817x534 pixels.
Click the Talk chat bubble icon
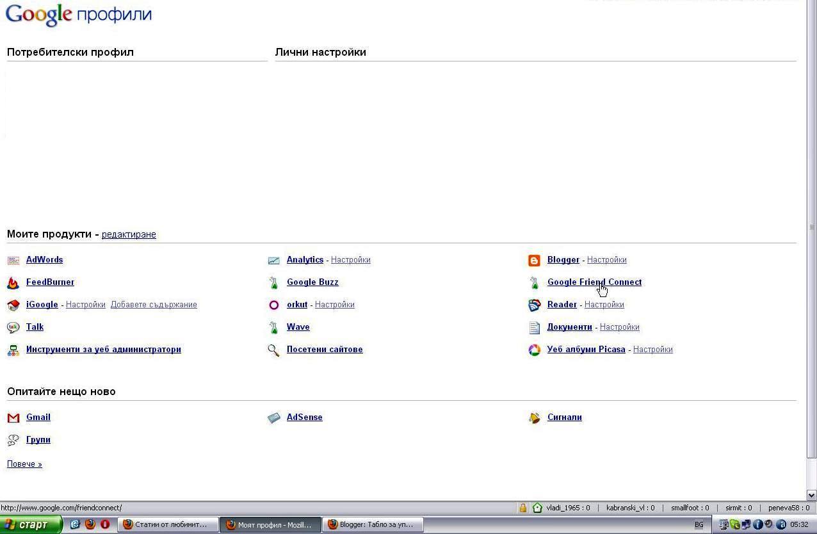[x=13, y=327]
